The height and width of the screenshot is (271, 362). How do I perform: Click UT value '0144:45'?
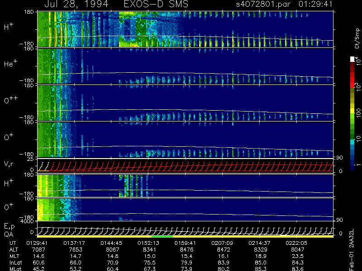click(111, 243)
